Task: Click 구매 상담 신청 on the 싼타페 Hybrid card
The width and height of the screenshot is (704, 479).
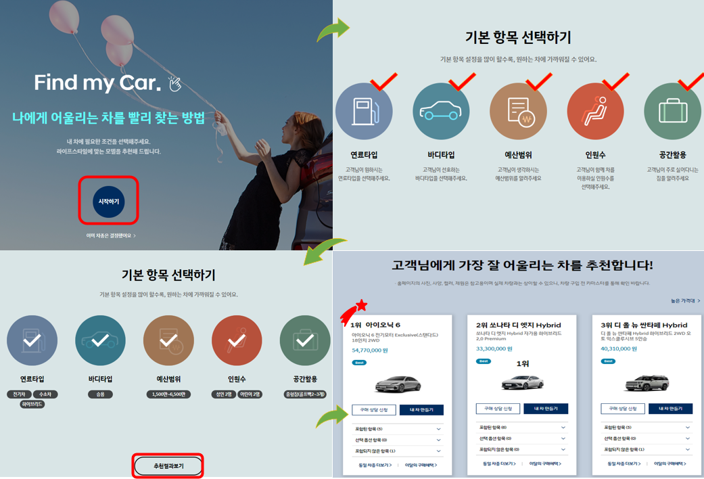Action: (x=623, y=409)
